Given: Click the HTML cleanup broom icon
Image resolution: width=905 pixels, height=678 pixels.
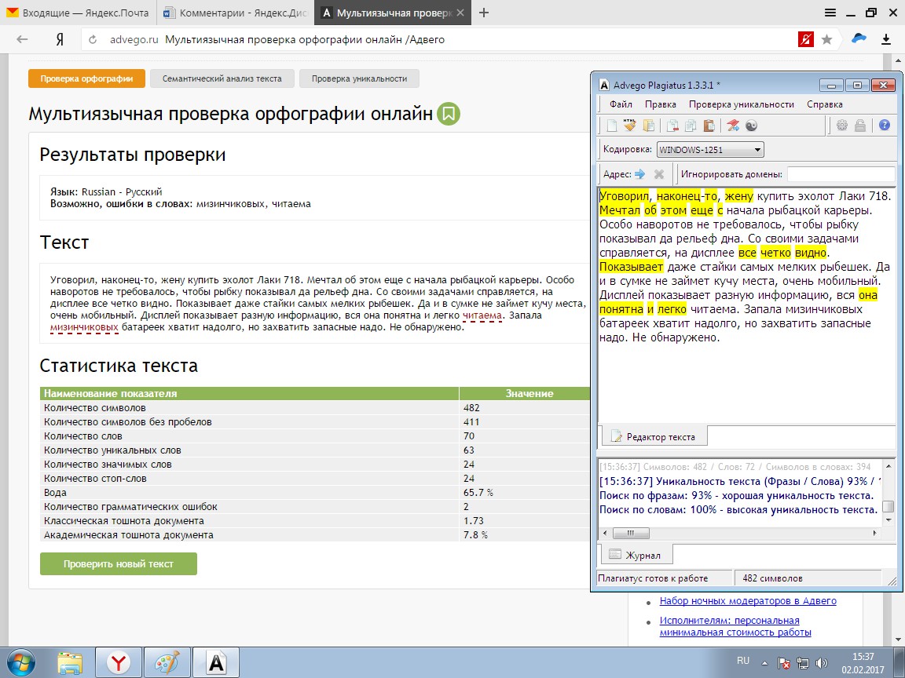Looking at the screenshot, I should pyautogui.click(x=630, y=125).
